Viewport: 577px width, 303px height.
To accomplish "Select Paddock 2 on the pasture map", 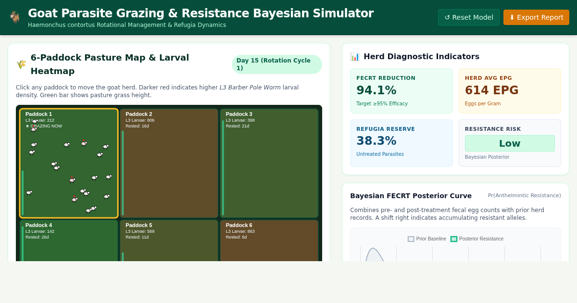I will click(169, 164).
